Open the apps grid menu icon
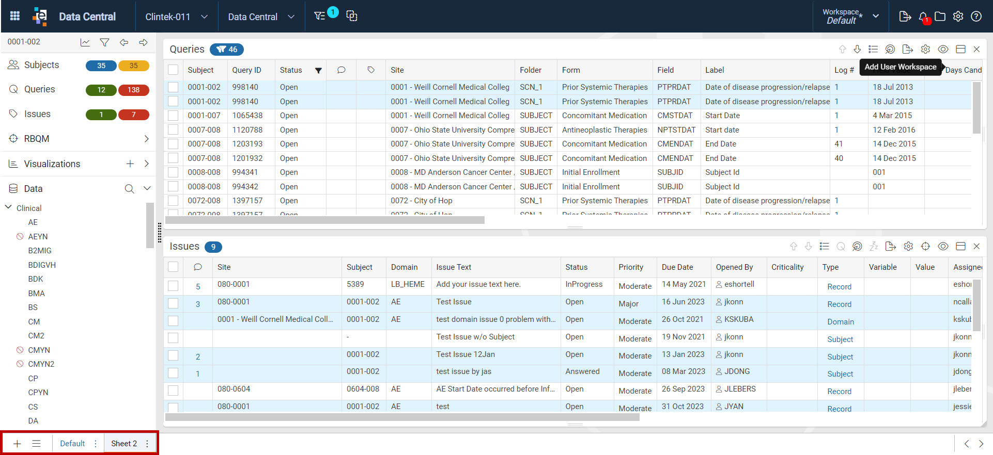The width and height of the screenshot is (993, 455). click(x=15, y=16)
